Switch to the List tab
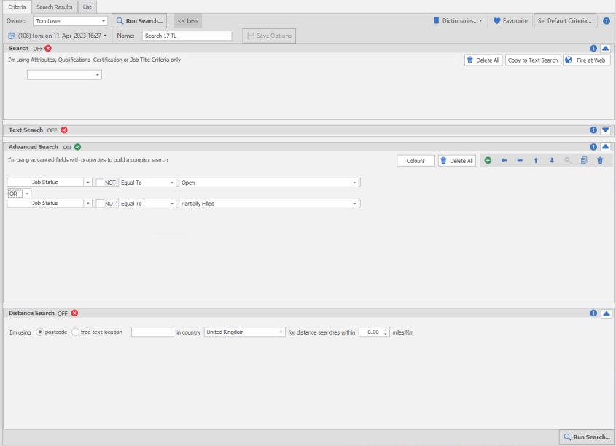Image resolution: width=616 pixels, height=446 pixels. coord(87,7)
